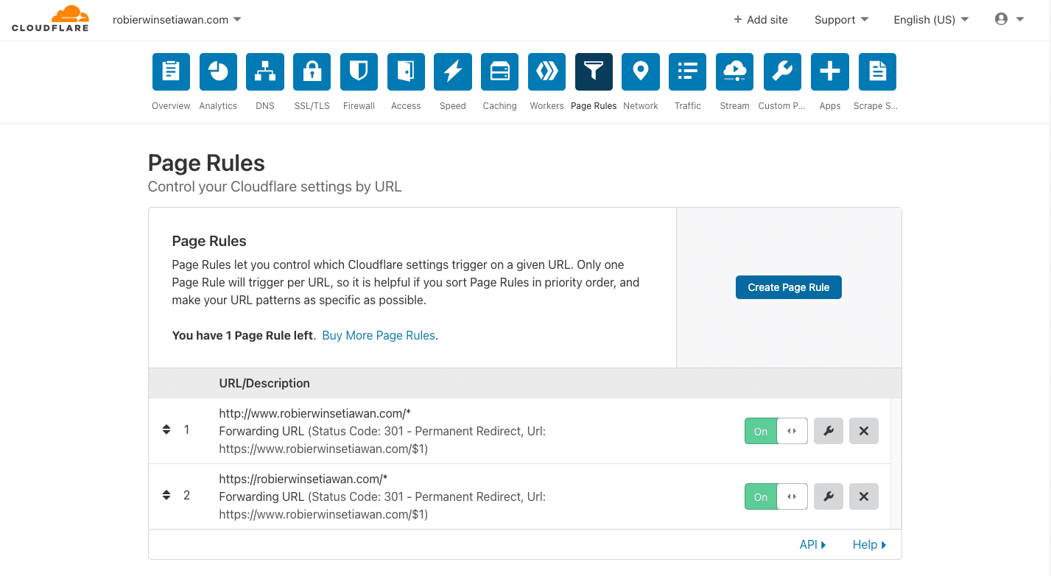Open the Apps plus icon
The image size is (1051, 576).
[x=830, y=71]
